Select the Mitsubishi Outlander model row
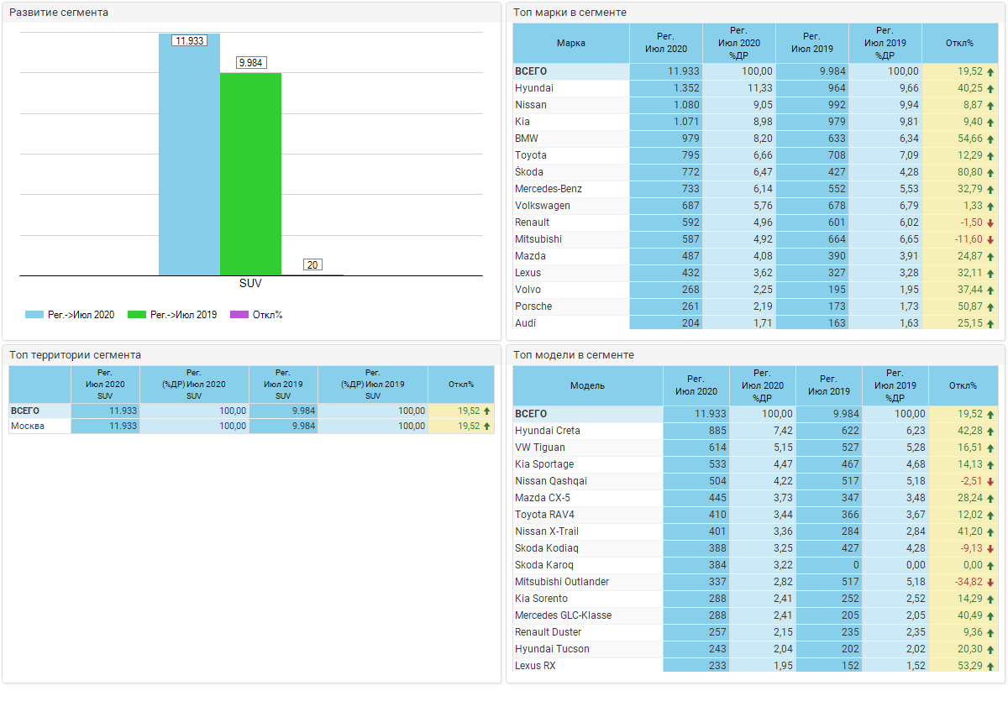This screenshot has width=1008, height=712. [x=755, y=582]
